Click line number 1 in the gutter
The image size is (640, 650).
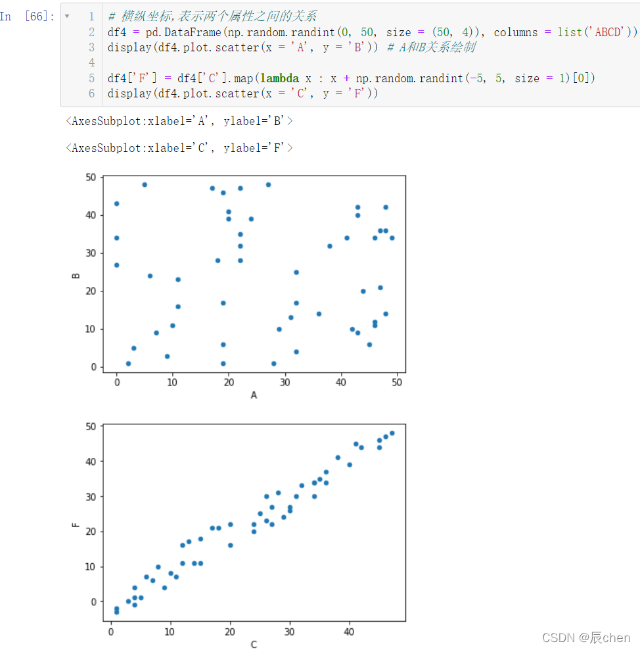tap(92, 16)
